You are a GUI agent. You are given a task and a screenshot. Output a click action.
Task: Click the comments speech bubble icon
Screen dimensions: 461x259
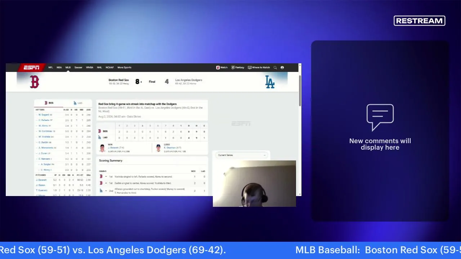click(x=380, y=117)
